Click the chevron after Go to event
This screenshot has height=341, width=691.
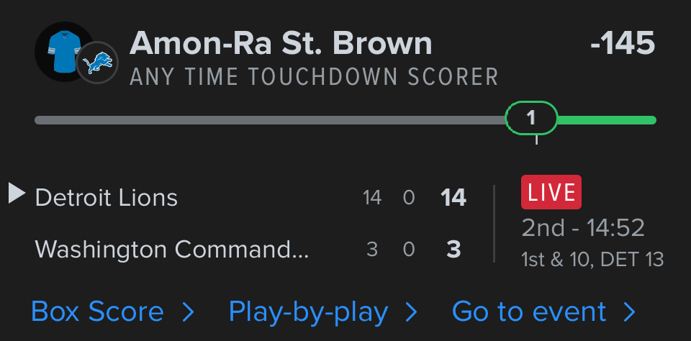[630, 312]
